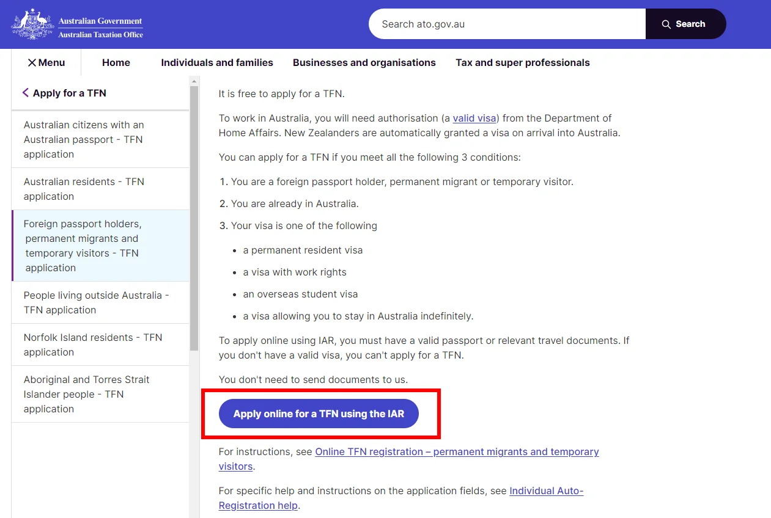
Task: Go to People living outside Australia page
Action: pyautogui.click(x=96, y=302)
